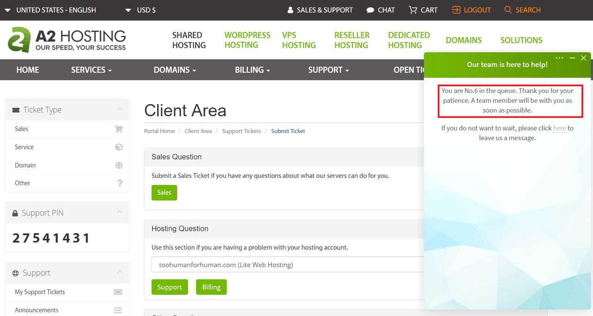The height and width of the screenshot is (316, 593).
Task: Select Other ticket type in sidebar
Action: pos(67,183)
